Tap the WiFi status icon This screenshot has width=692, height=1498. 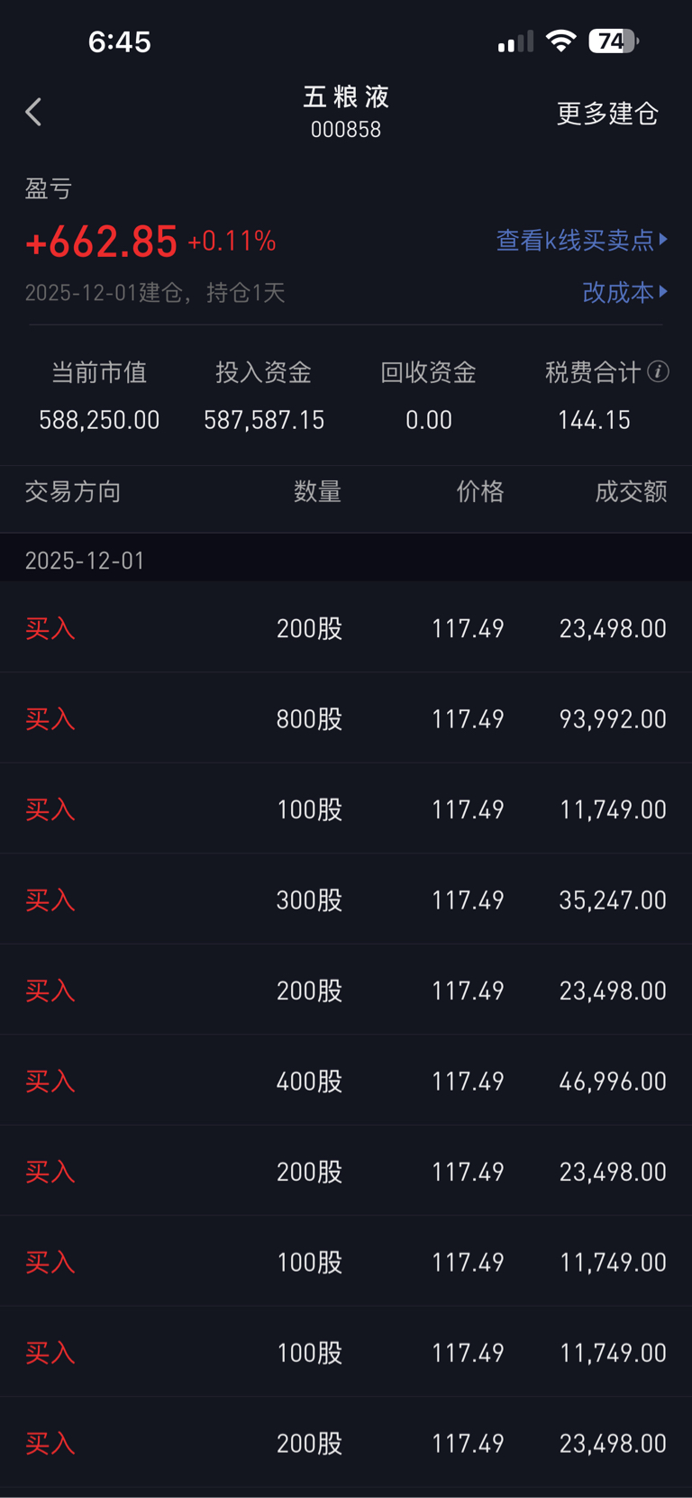point(560,41)
